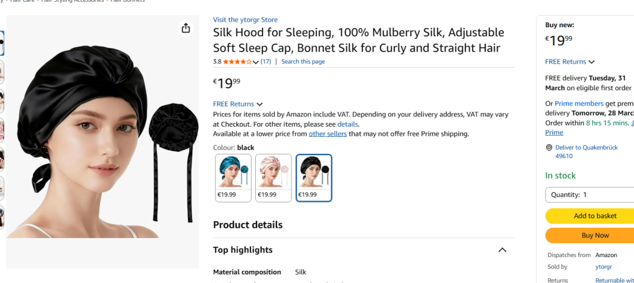Image resolution: width=634 pixels, height=283 pixels.
Task: Expand FREE Returns below the main price
Action: coord(238,104)
